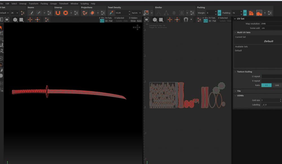Screen dimensions: 282x164
Task: Click the U repeat input field
Action: 271,76
